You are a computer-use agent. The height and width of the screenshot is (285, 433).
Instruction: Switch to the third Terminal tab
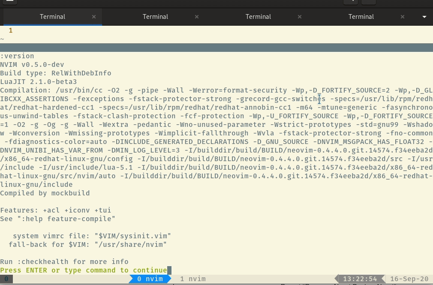(x=258, y=17)
